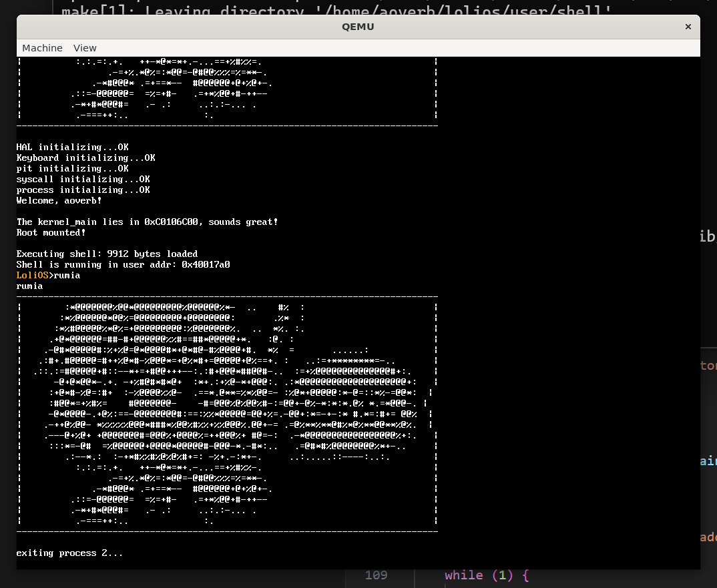Click the 'Welcome, aoverb!' text
Image resolution: width=717 pixels, height=588 pixels.
point(59,201)
